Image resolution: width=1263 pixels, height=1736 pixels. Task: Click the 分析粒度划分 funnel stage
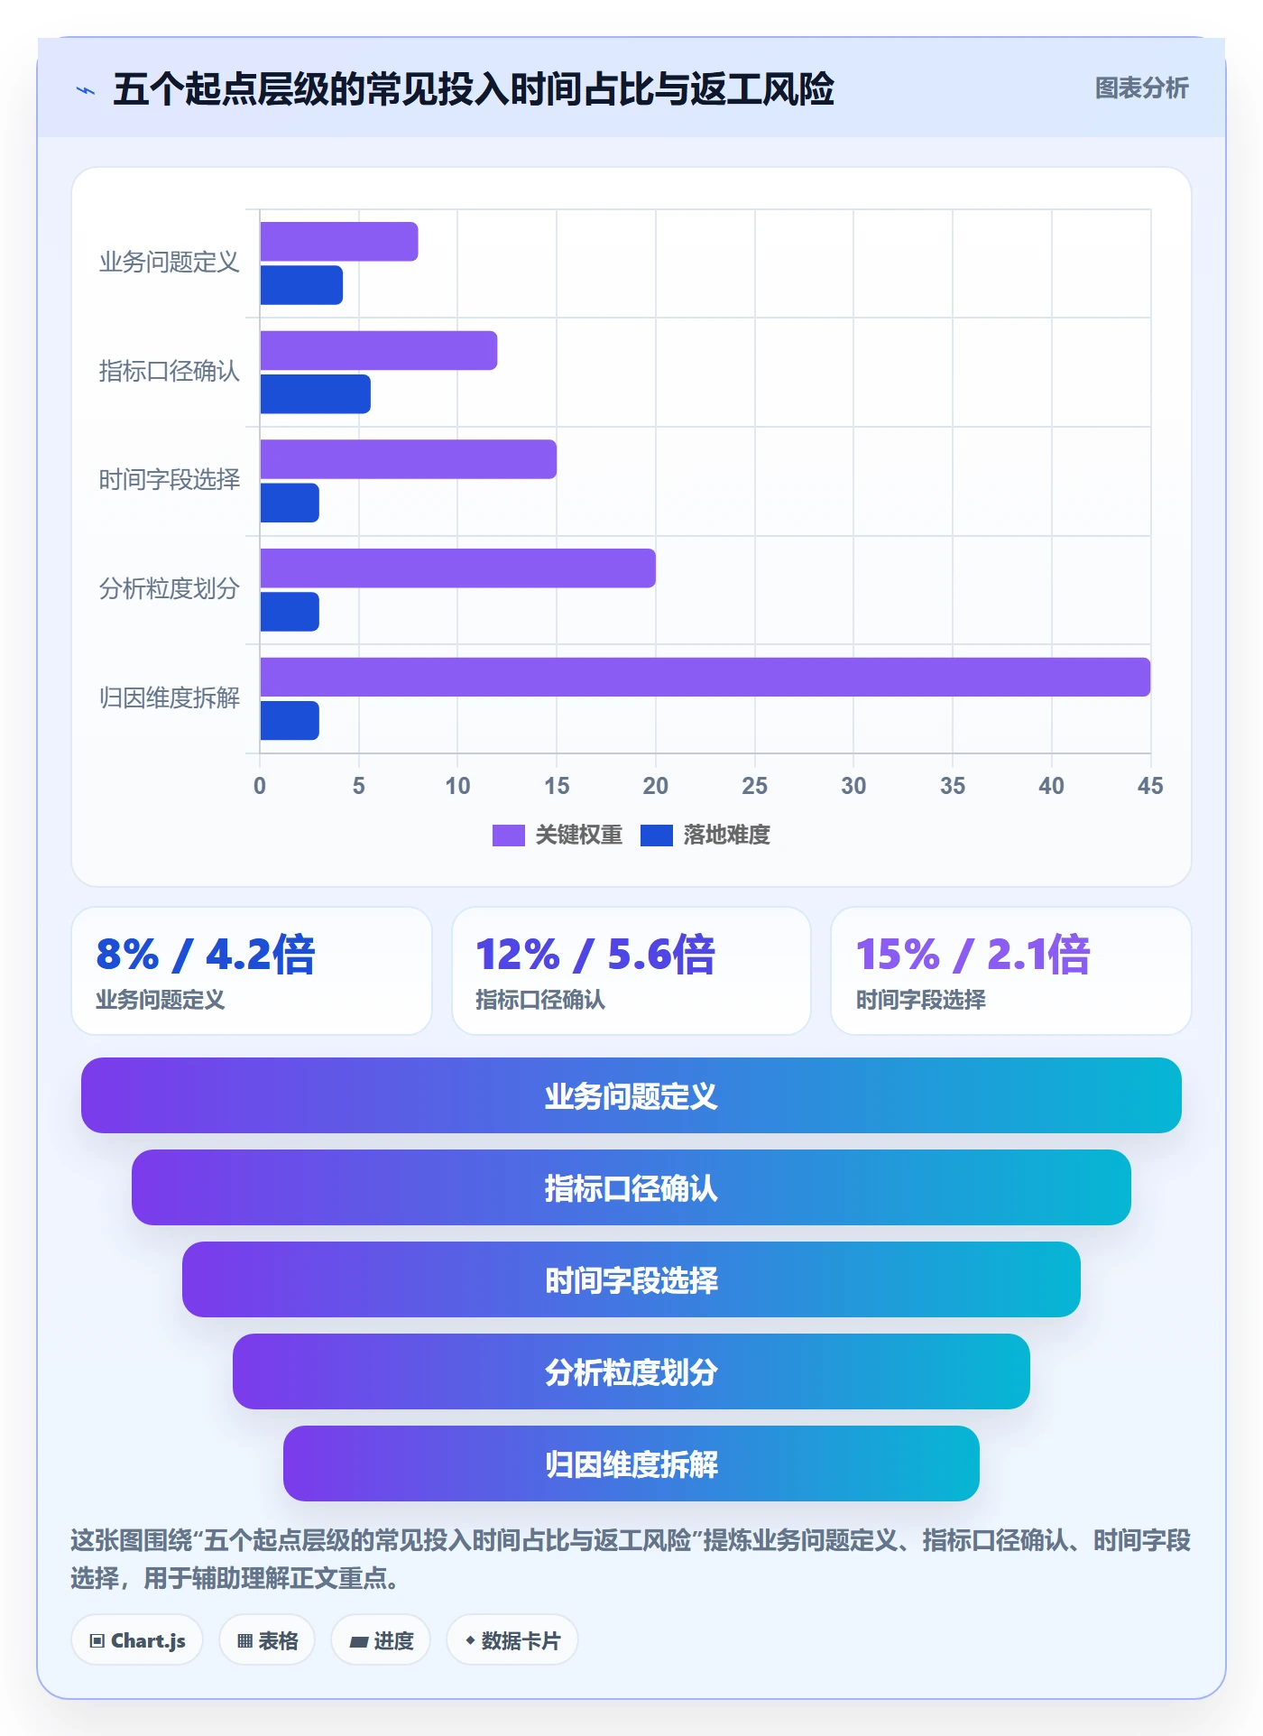pos(631,1371)
